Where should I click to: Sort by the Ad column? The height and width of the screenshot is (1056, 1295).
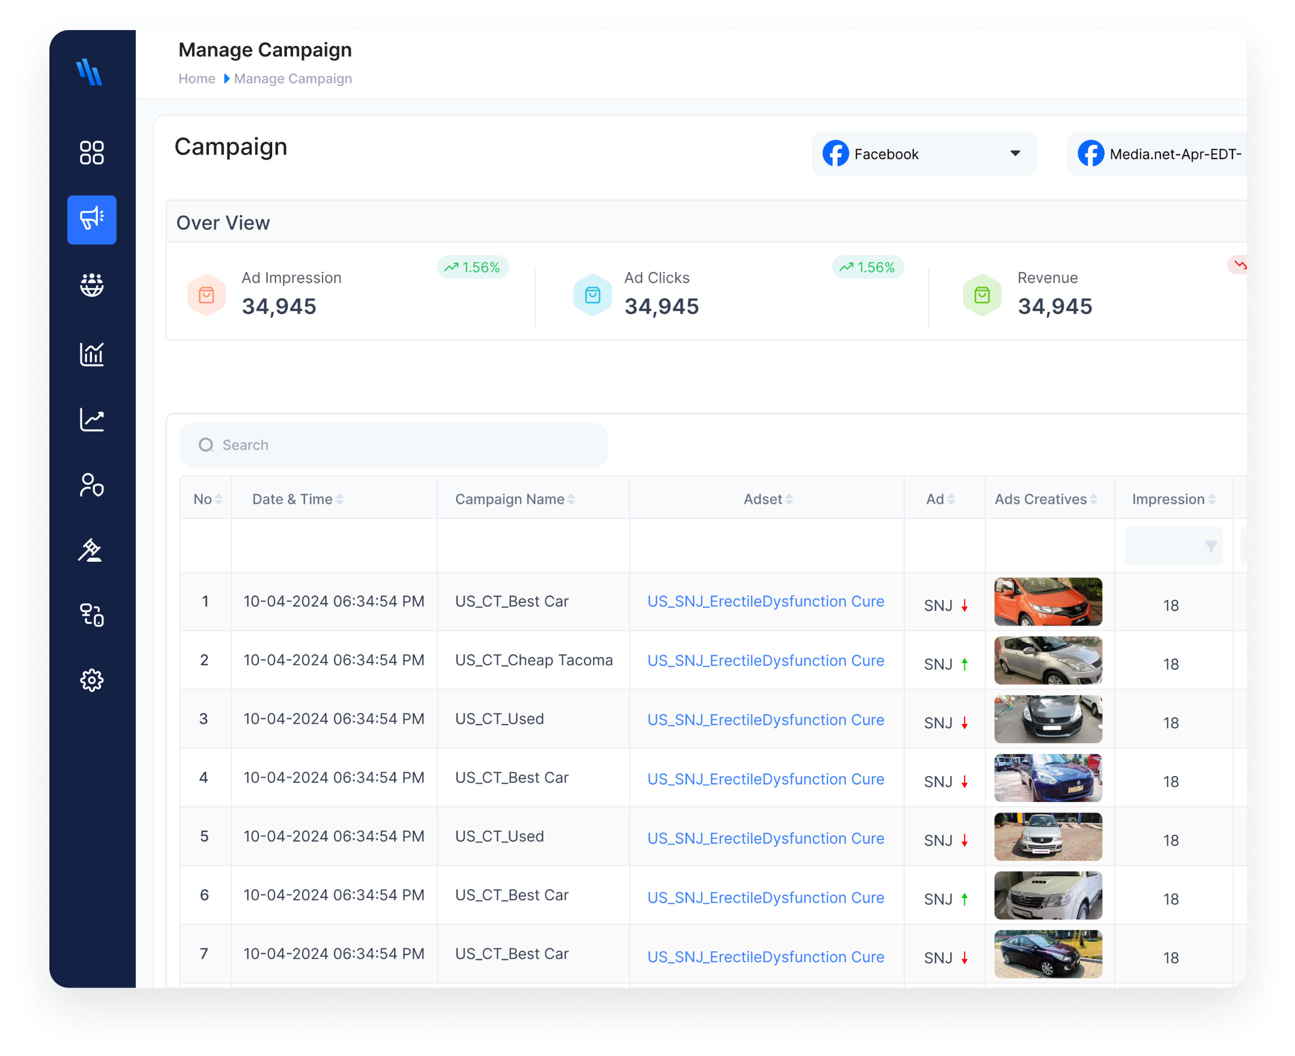point(951,500)
